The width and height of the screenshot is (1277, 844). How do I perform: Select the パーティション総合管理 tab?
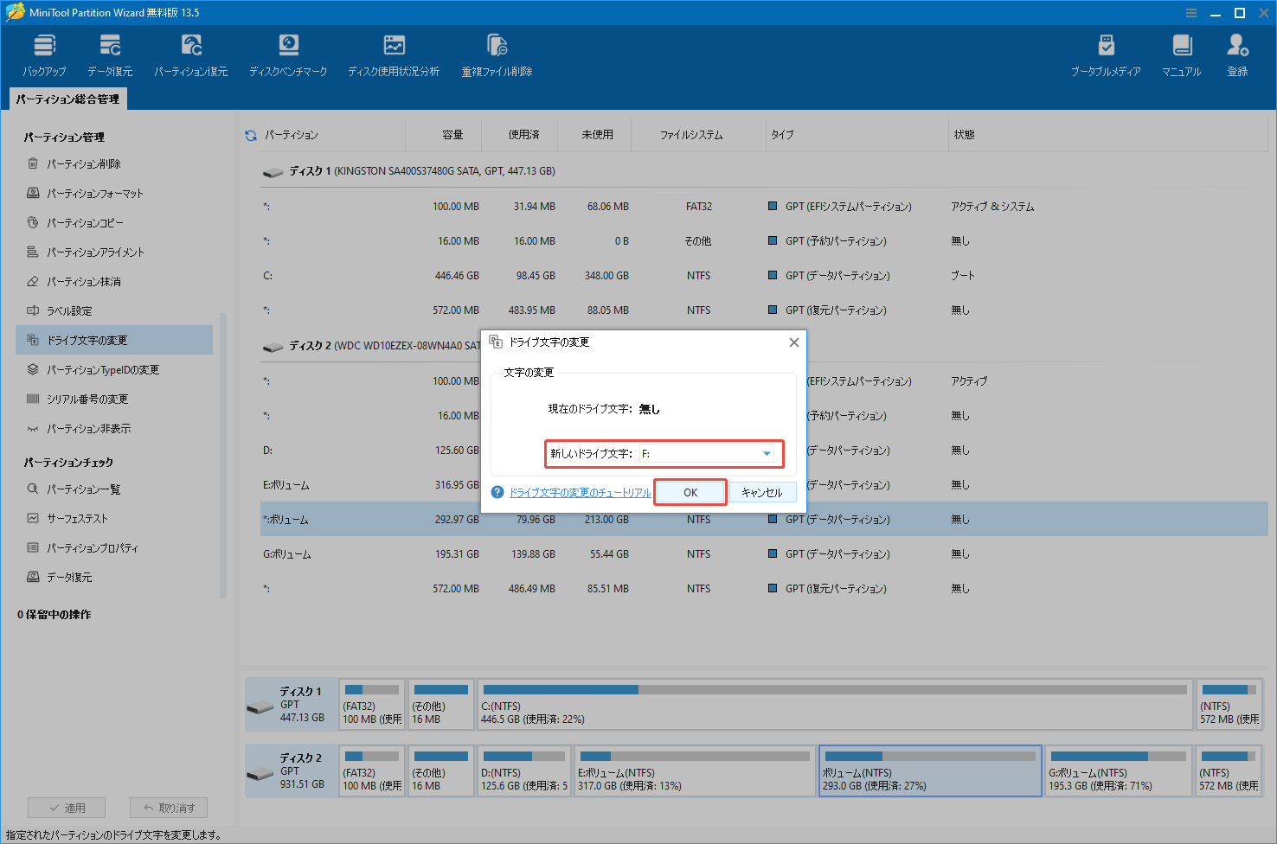[68, 99]
